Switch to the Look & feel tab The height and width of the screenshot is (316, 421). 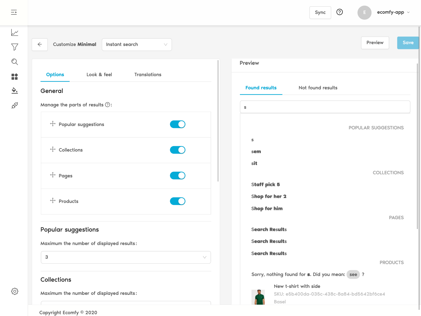(99, 75)
